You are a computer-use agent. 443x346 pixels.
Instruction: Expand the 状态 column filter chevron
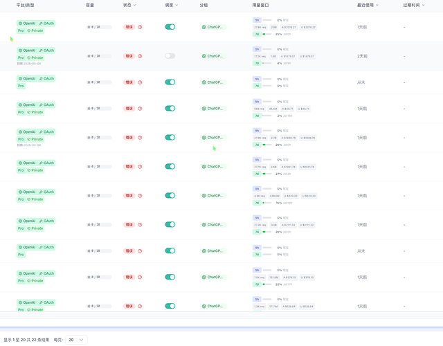click(134, 5)
